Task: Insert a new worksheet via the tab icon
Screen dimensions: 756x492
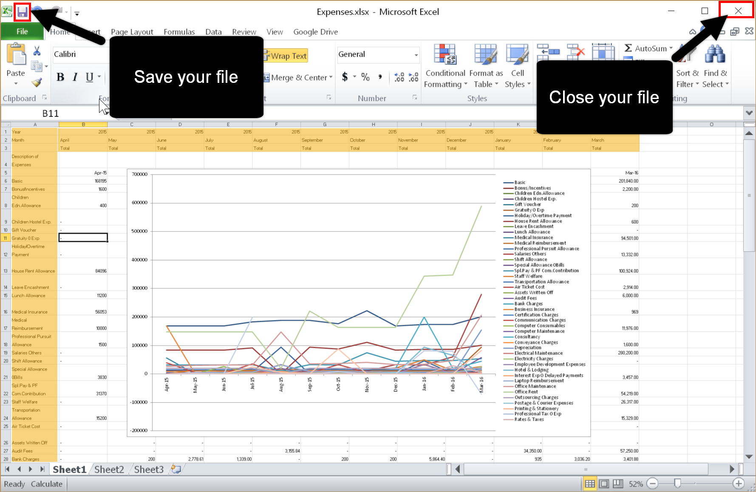Action: pos(176,469)
